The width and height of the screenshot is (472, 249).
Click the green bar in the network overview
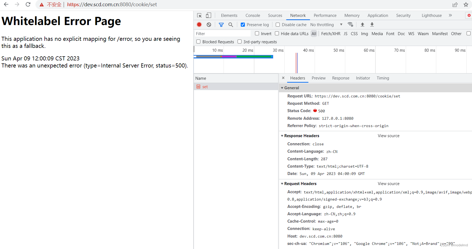254,57
